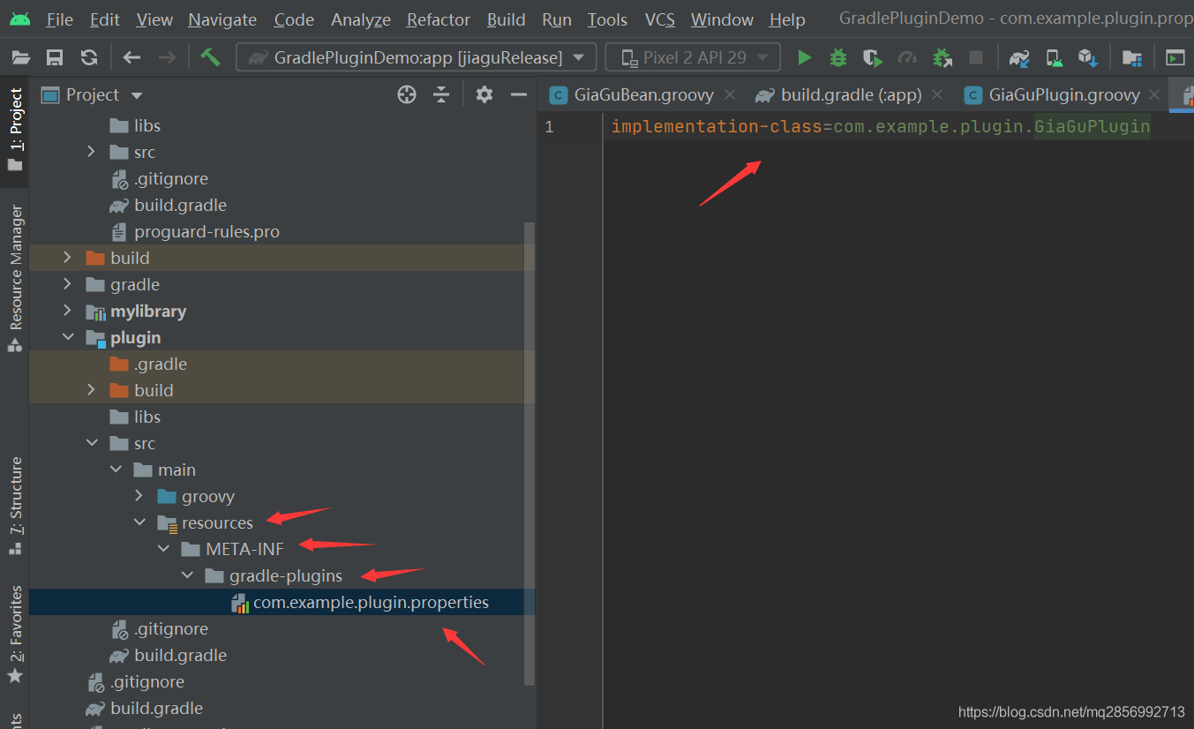Open the Refactor menu

coord(438,19)
